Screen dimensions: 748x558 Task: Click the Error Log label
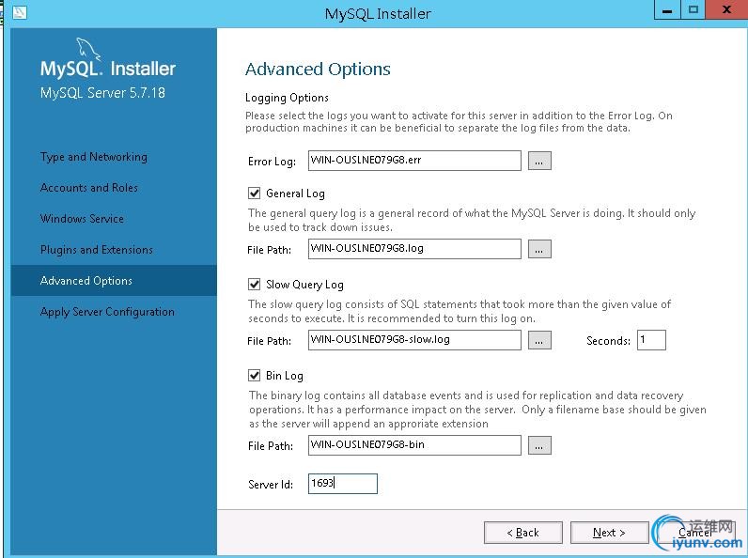(272, 162)
